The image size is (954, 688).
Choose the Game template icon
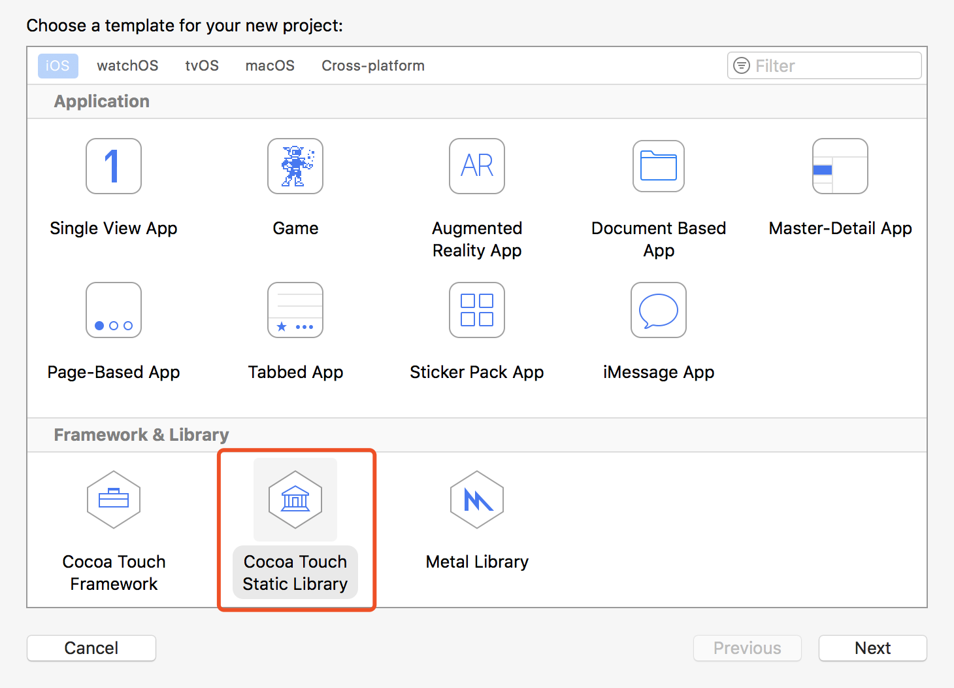(x=295, y=166)
